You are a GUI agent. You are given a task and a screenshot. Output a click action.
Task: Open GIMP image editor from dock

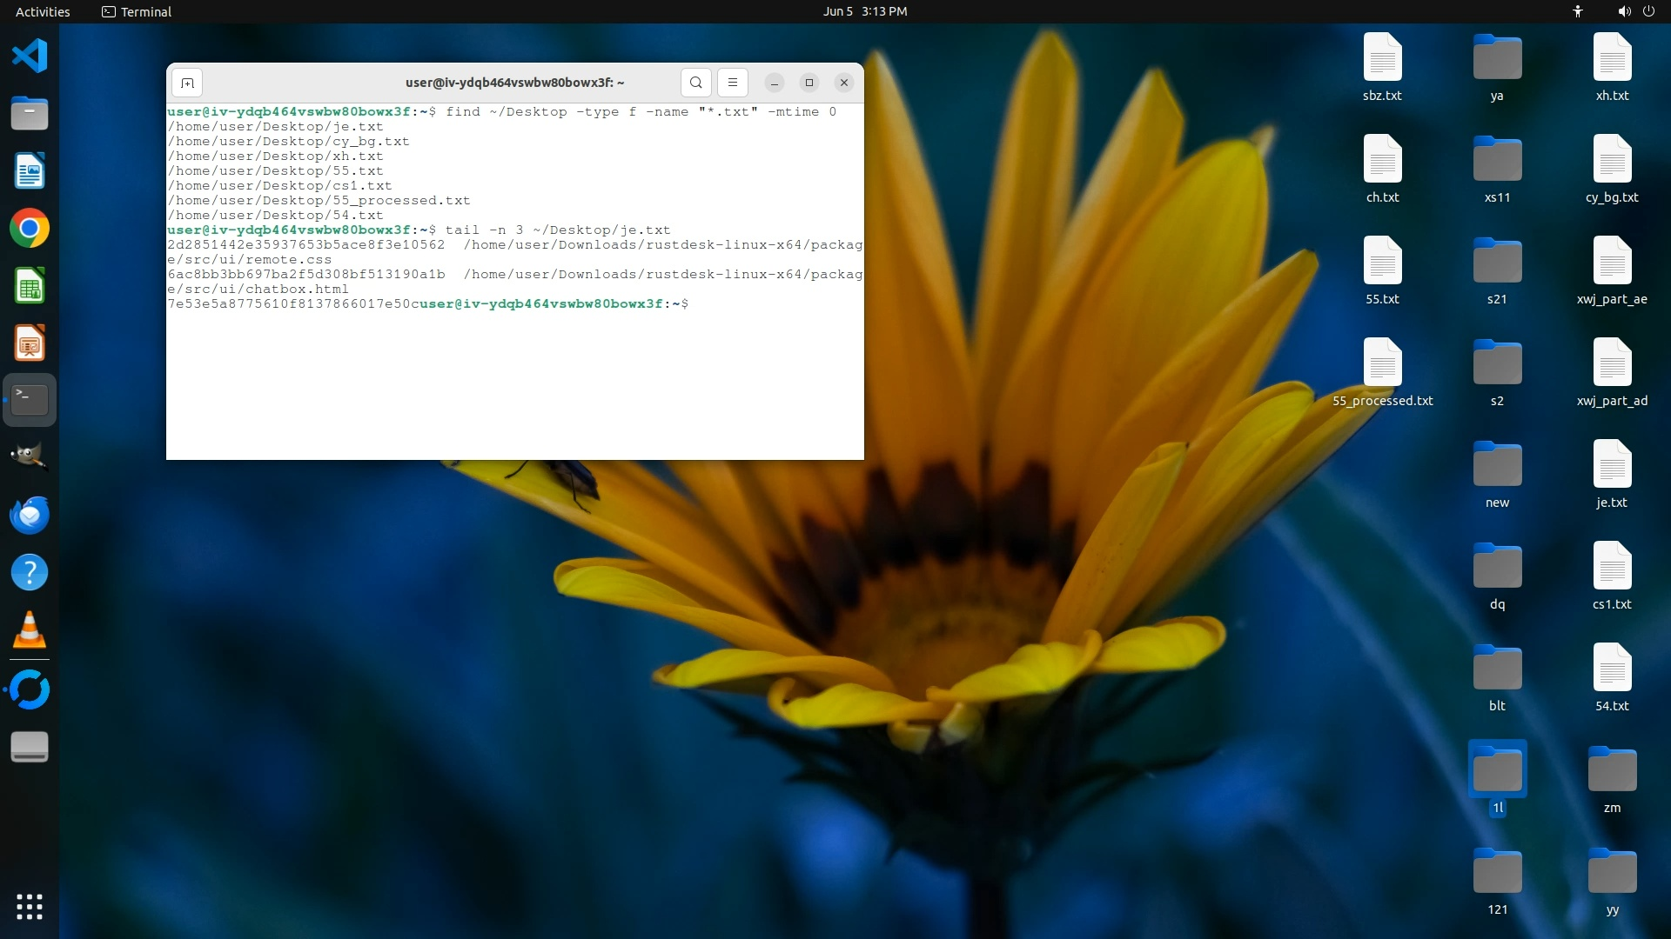tap(30, 456)
